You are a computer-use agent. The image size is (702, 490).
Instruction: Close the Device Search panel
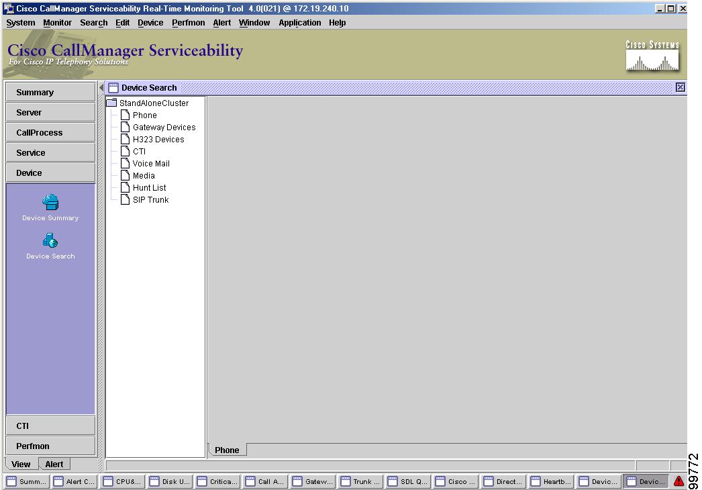tap(680, 87)
